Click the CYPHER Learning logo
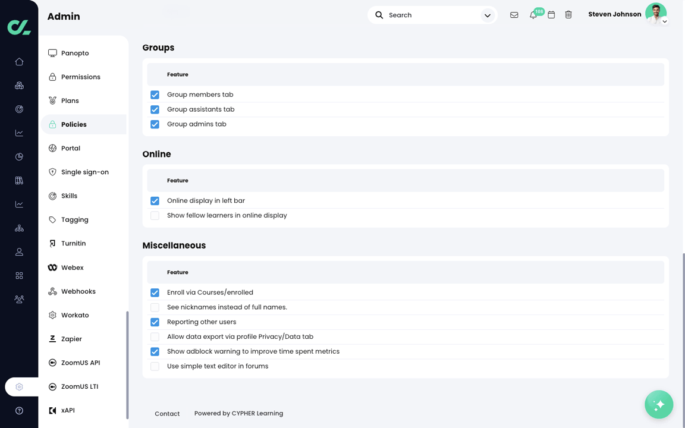Viewport: 685px width, 428px height. [19, 27]
